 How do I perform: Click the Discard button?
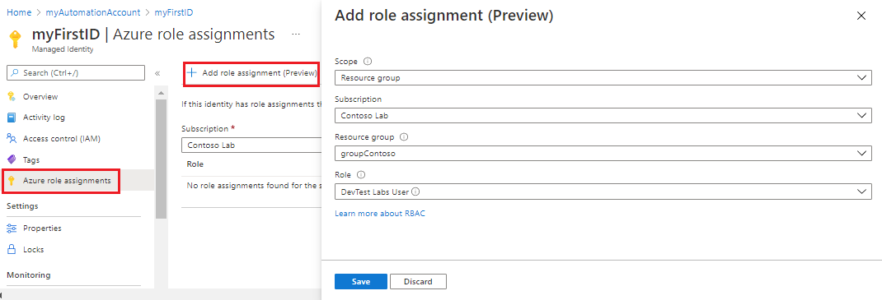pyautogui.click(x=418, y=281)
